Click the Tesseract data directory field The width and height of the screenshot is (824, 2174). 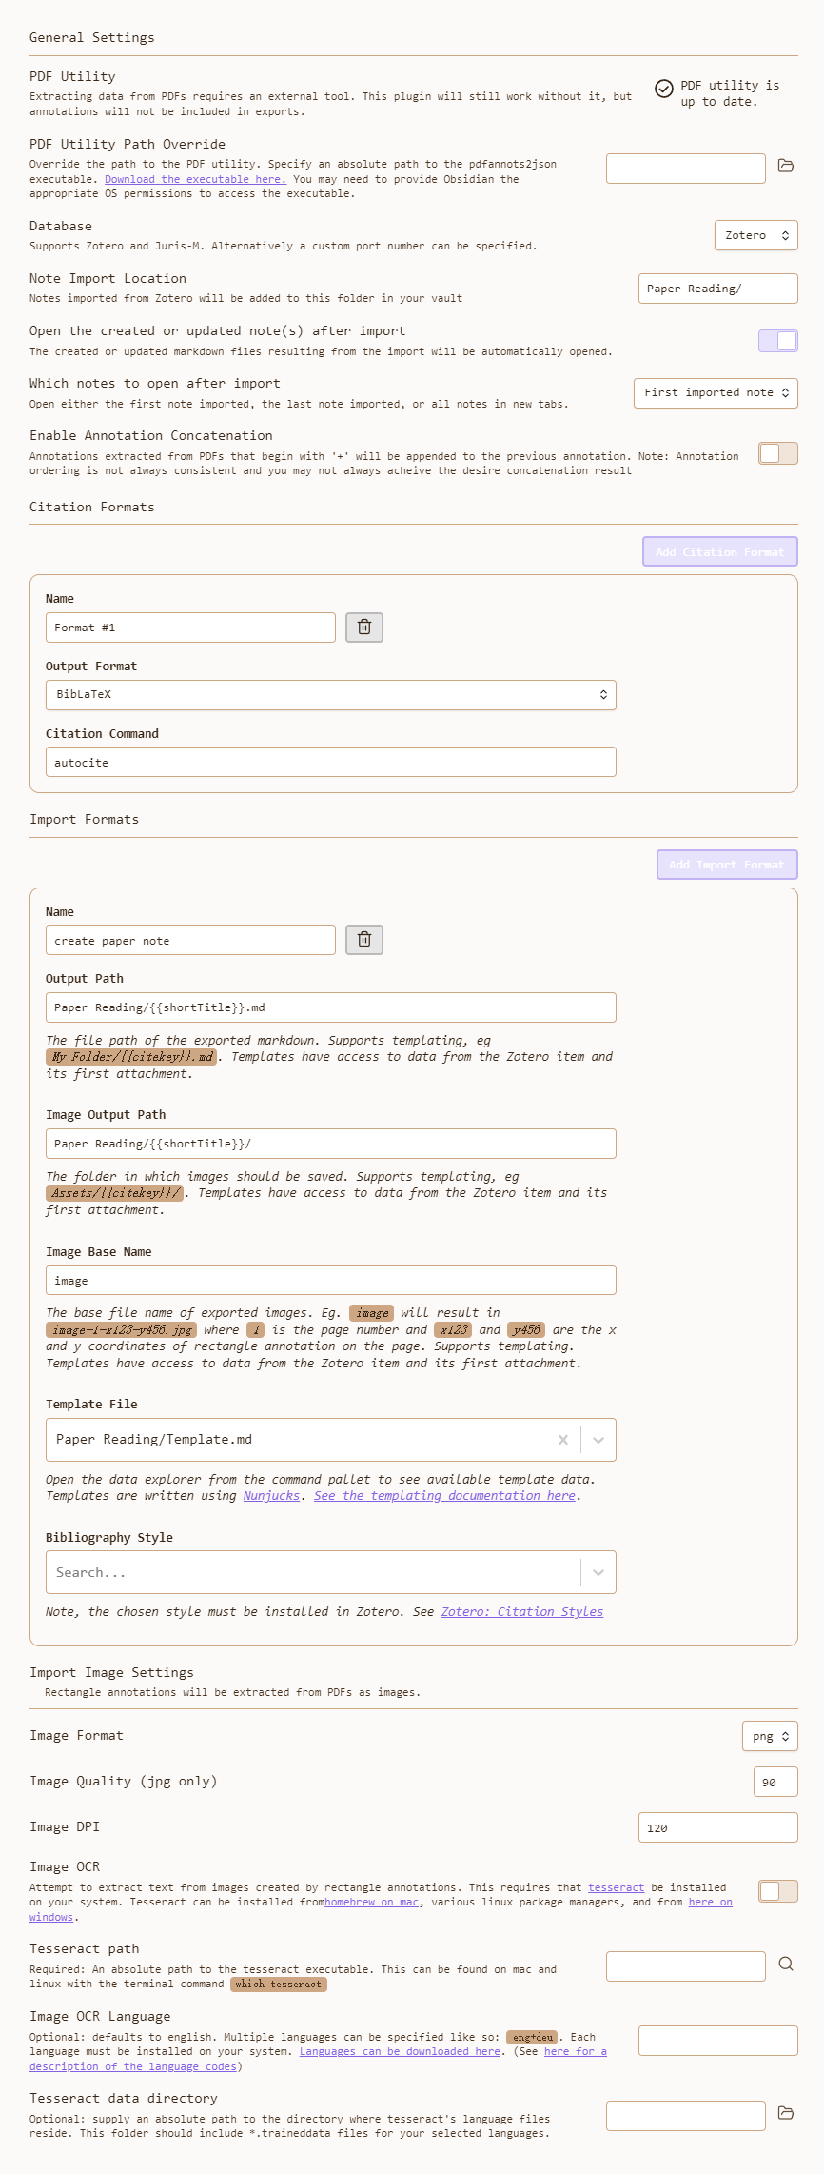pyautogui.click(x=686, y=2115)
